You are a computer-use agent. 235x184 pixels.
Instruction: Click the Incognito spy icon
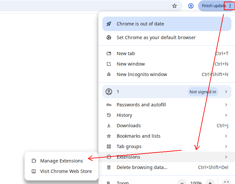[x=109, y=74]
